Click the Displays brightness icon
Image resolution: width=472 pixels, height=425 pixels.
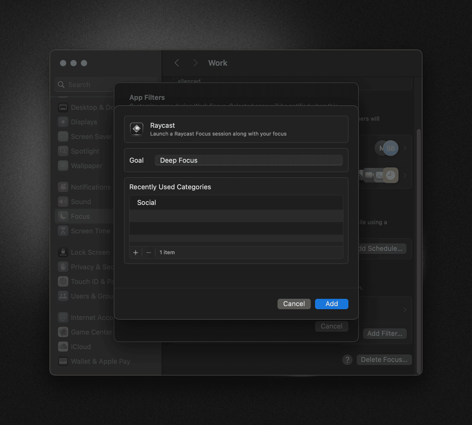point(63,122)
